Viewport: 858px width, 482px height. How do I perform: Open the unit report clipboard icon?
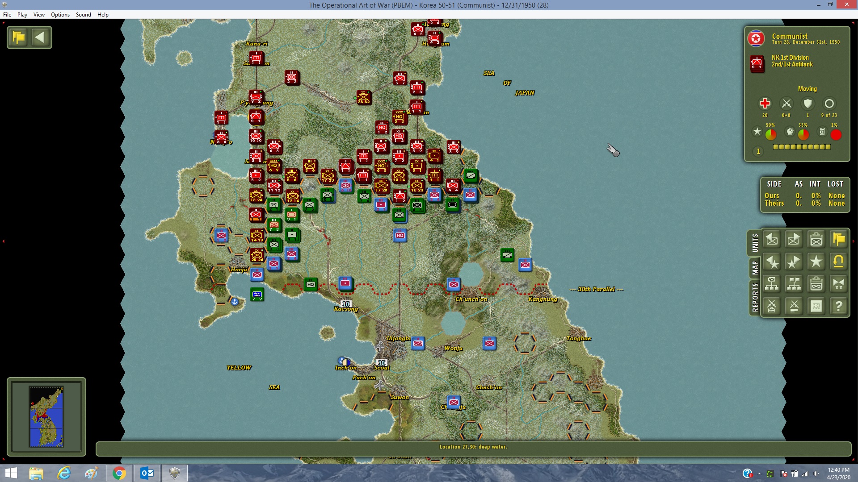click(x=816, y=240)
